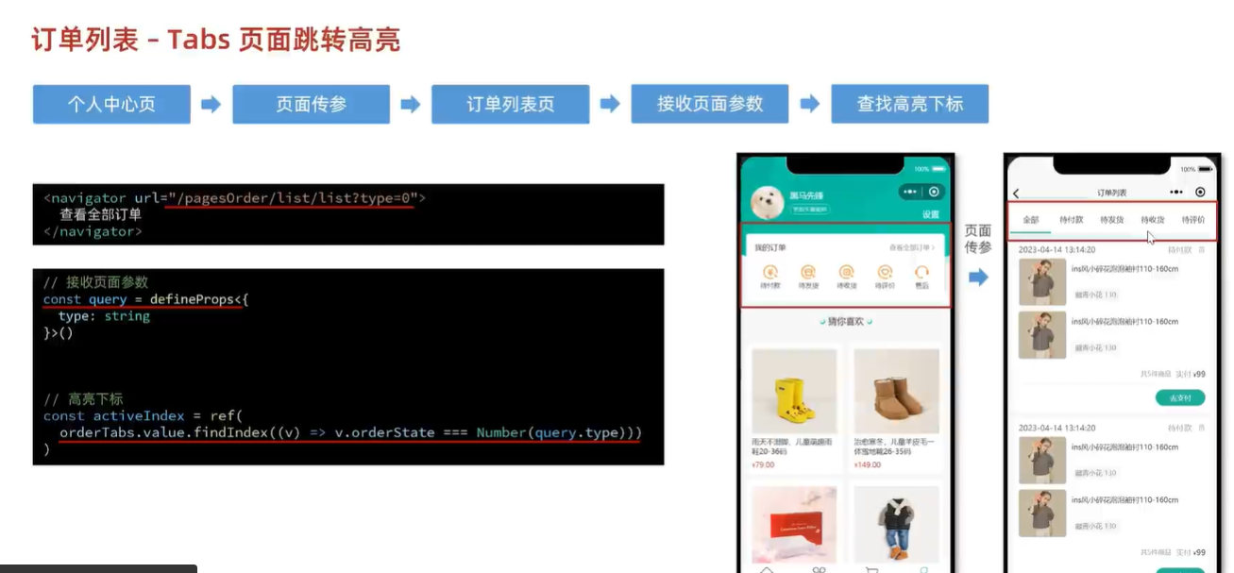Viewport: 1234px width, 573px height.
Task: Click the capsule close circle on 订单列表 page
Action: (x=1200, y=192)
